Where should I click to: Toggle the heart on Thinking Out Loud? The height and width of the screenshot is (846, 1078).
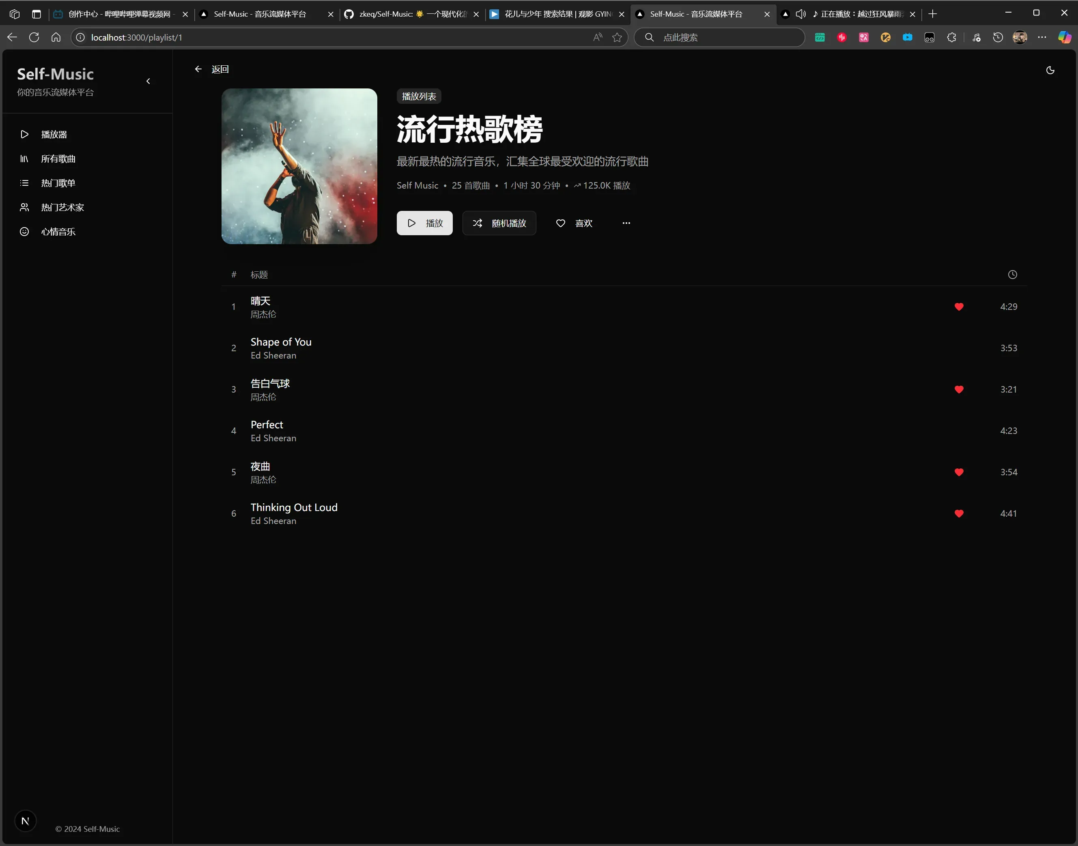click(x=959, y=513)
